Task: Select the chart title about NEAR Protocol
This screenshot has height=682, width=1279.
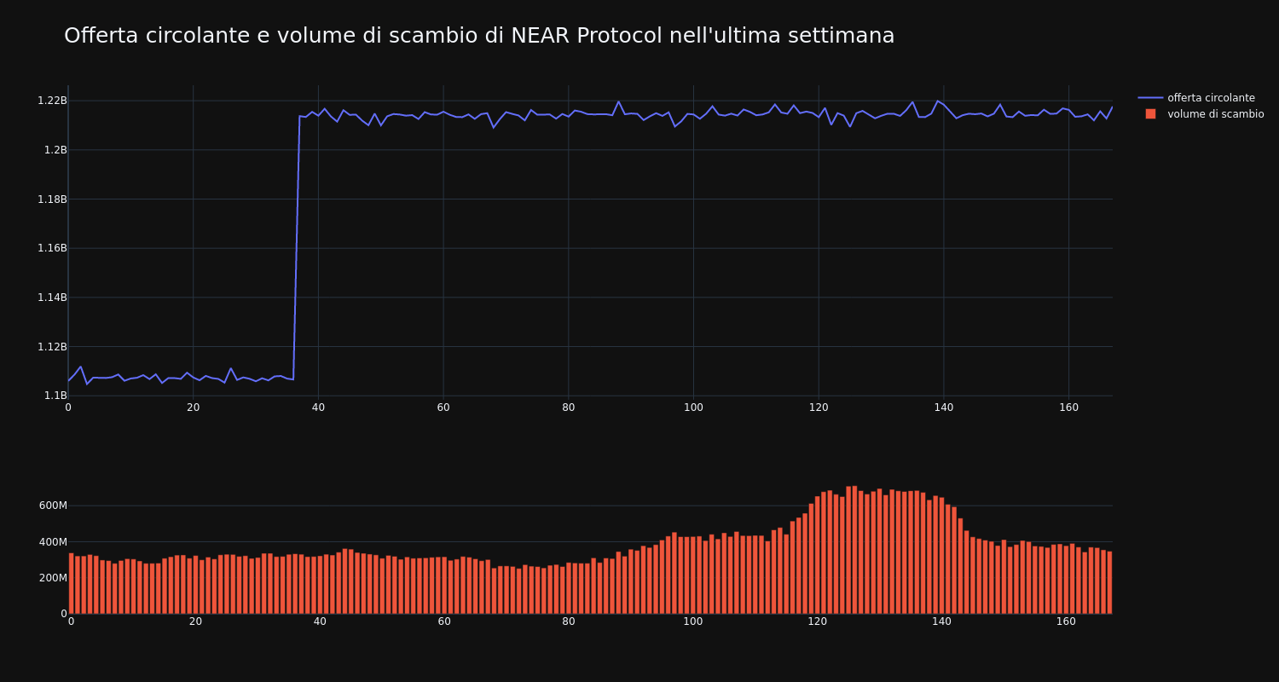Action: tap(479, 36)
